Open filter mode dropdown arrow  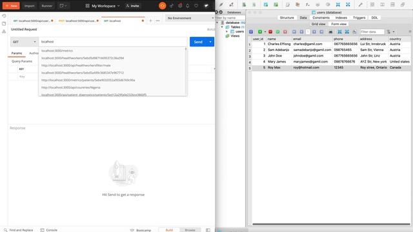(x=394, y=32)
